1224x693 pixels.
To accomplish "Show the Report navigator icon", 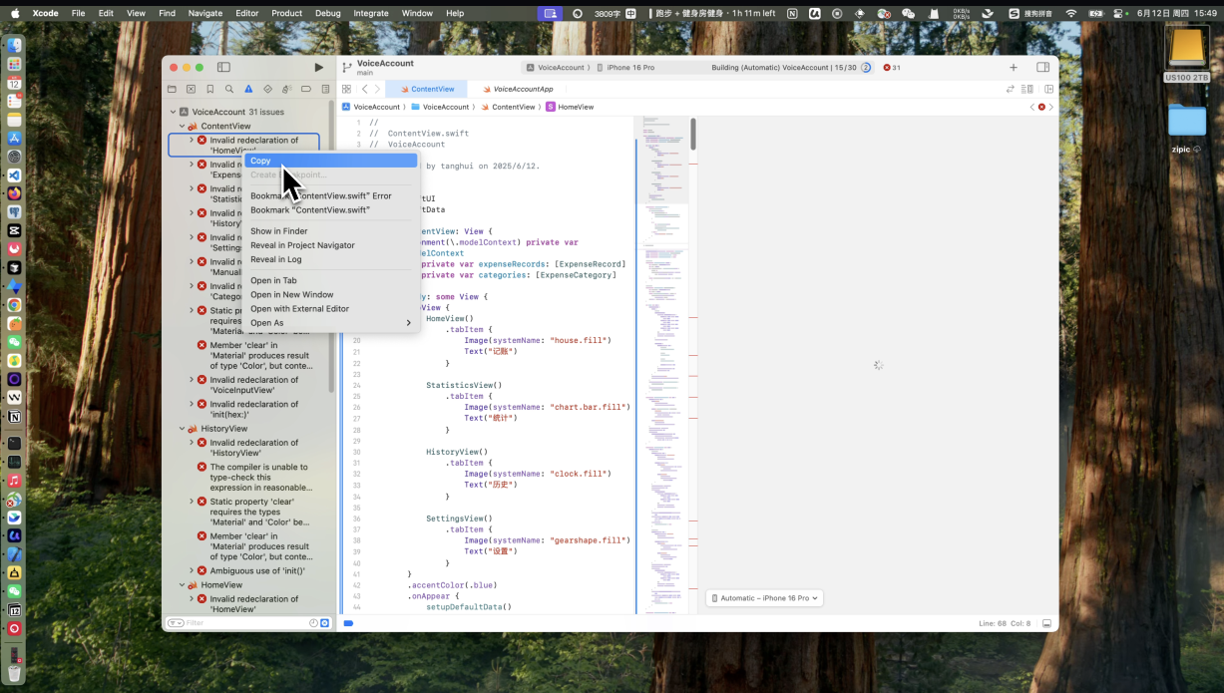I will coord(324,89).
